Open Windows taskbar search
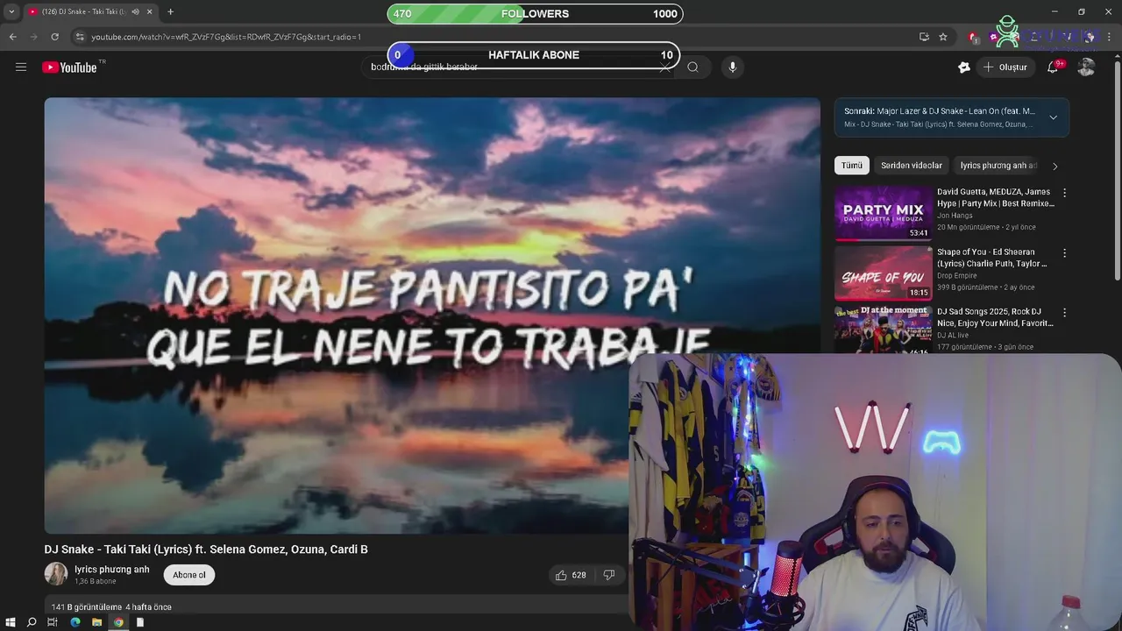Viewport: 1122px width, 631px height. (32, 622)
